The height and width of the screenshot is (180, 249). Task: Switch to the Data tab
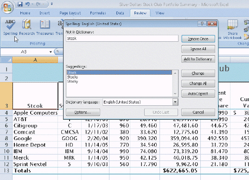coord(120,13)
